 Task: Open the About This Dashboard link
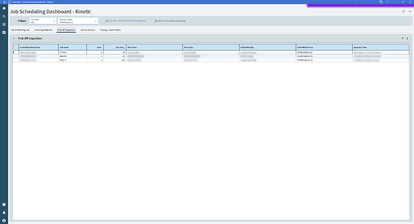170,21
